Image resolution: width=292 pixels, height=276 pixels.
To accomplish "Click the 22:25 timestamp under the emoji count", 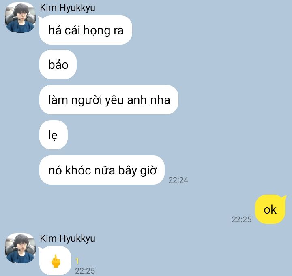I will 85,271.
